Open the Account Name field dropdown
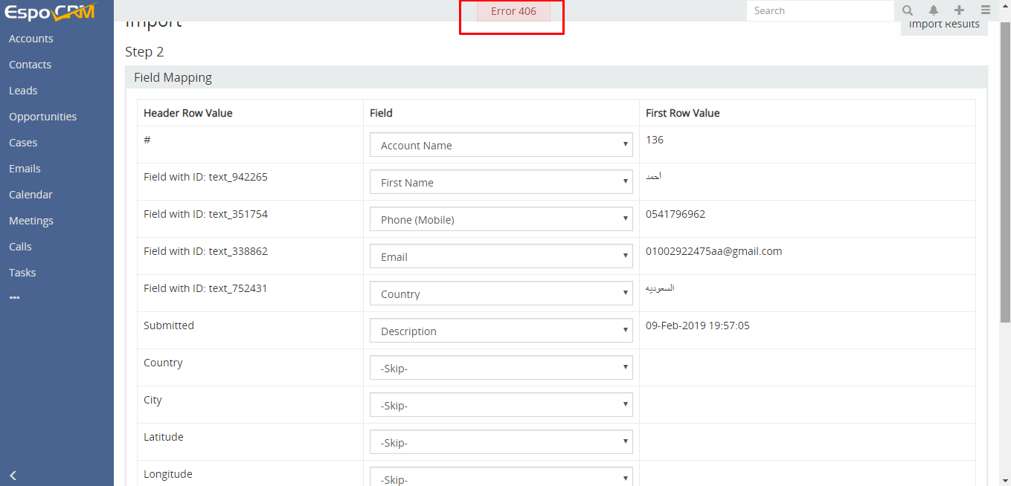Viewport: 1011px width, 486px height. pos(501,146)
